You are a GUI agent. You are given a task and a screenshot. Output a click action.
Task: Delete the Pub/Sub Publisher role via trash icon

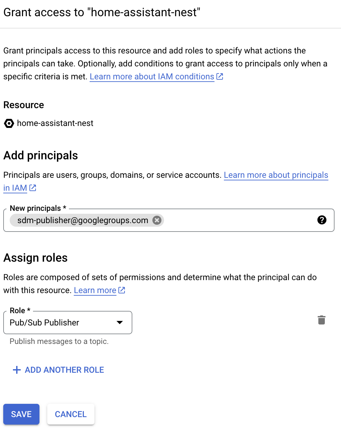(322, 320)
